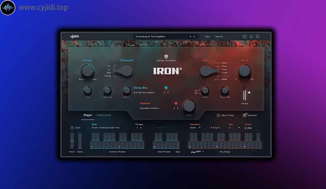Click the Play here arrow
The width and height of the screenshot is (326, 189).
click(x=203, y=151)
